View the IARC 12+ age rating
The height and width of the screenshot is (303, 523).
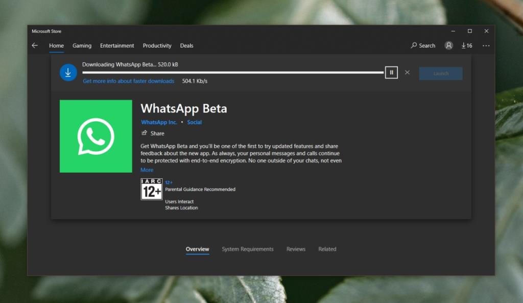click(x=151, y=189)
